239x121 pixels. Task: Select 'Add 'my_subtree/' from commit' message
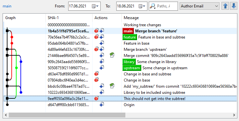(x=180, y=86)
